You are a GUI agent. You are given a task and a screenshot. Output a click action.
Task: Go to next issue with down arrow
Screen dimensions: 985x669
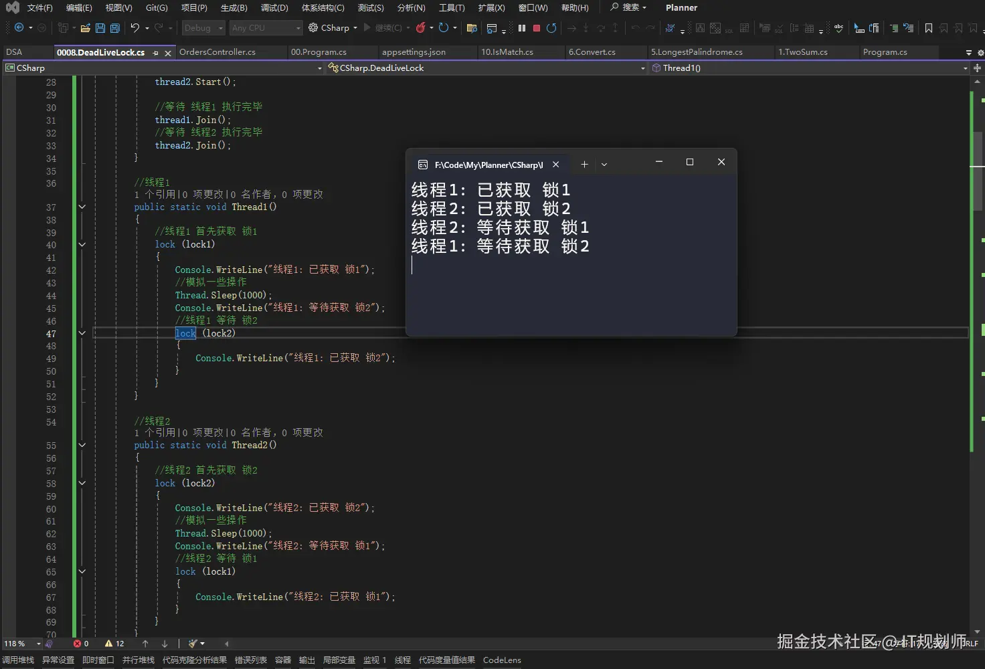[165, 644]
